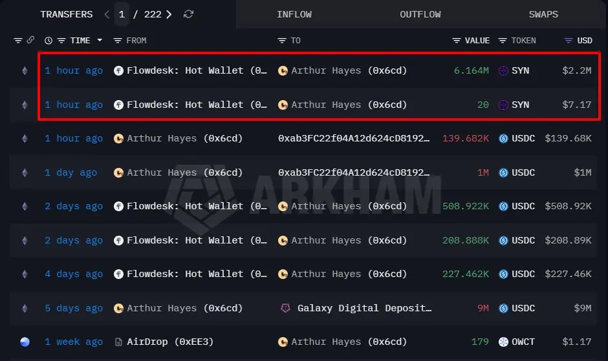Open '1 day ago' transfer timestamp
This screenshot has width=608, height=361.
click(71, 172)
